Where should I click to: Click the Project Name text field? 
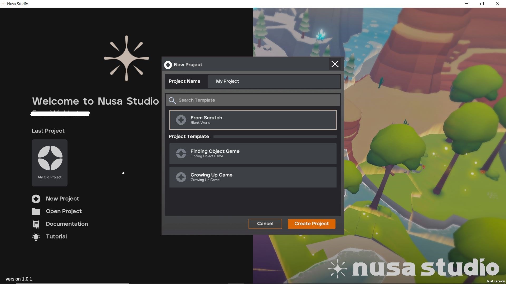point(274,82)
